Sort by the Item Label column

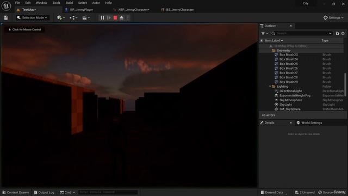pyautogui.click(x=274, y=40)
